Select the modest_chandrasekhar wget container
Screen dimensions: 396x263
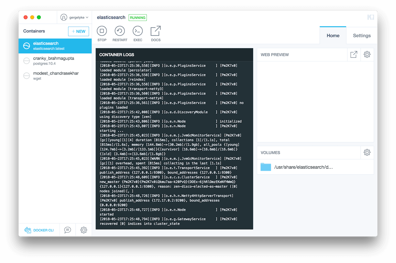tap(55, 75)
